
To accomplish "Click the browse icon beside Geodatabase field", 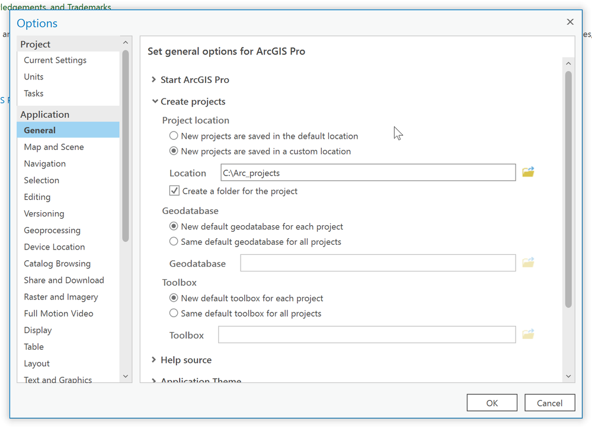I will [528, 263].
